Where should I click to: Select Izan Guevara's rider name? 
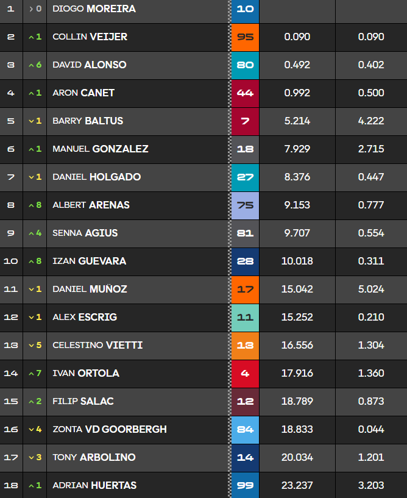click(x=89, y=261)
